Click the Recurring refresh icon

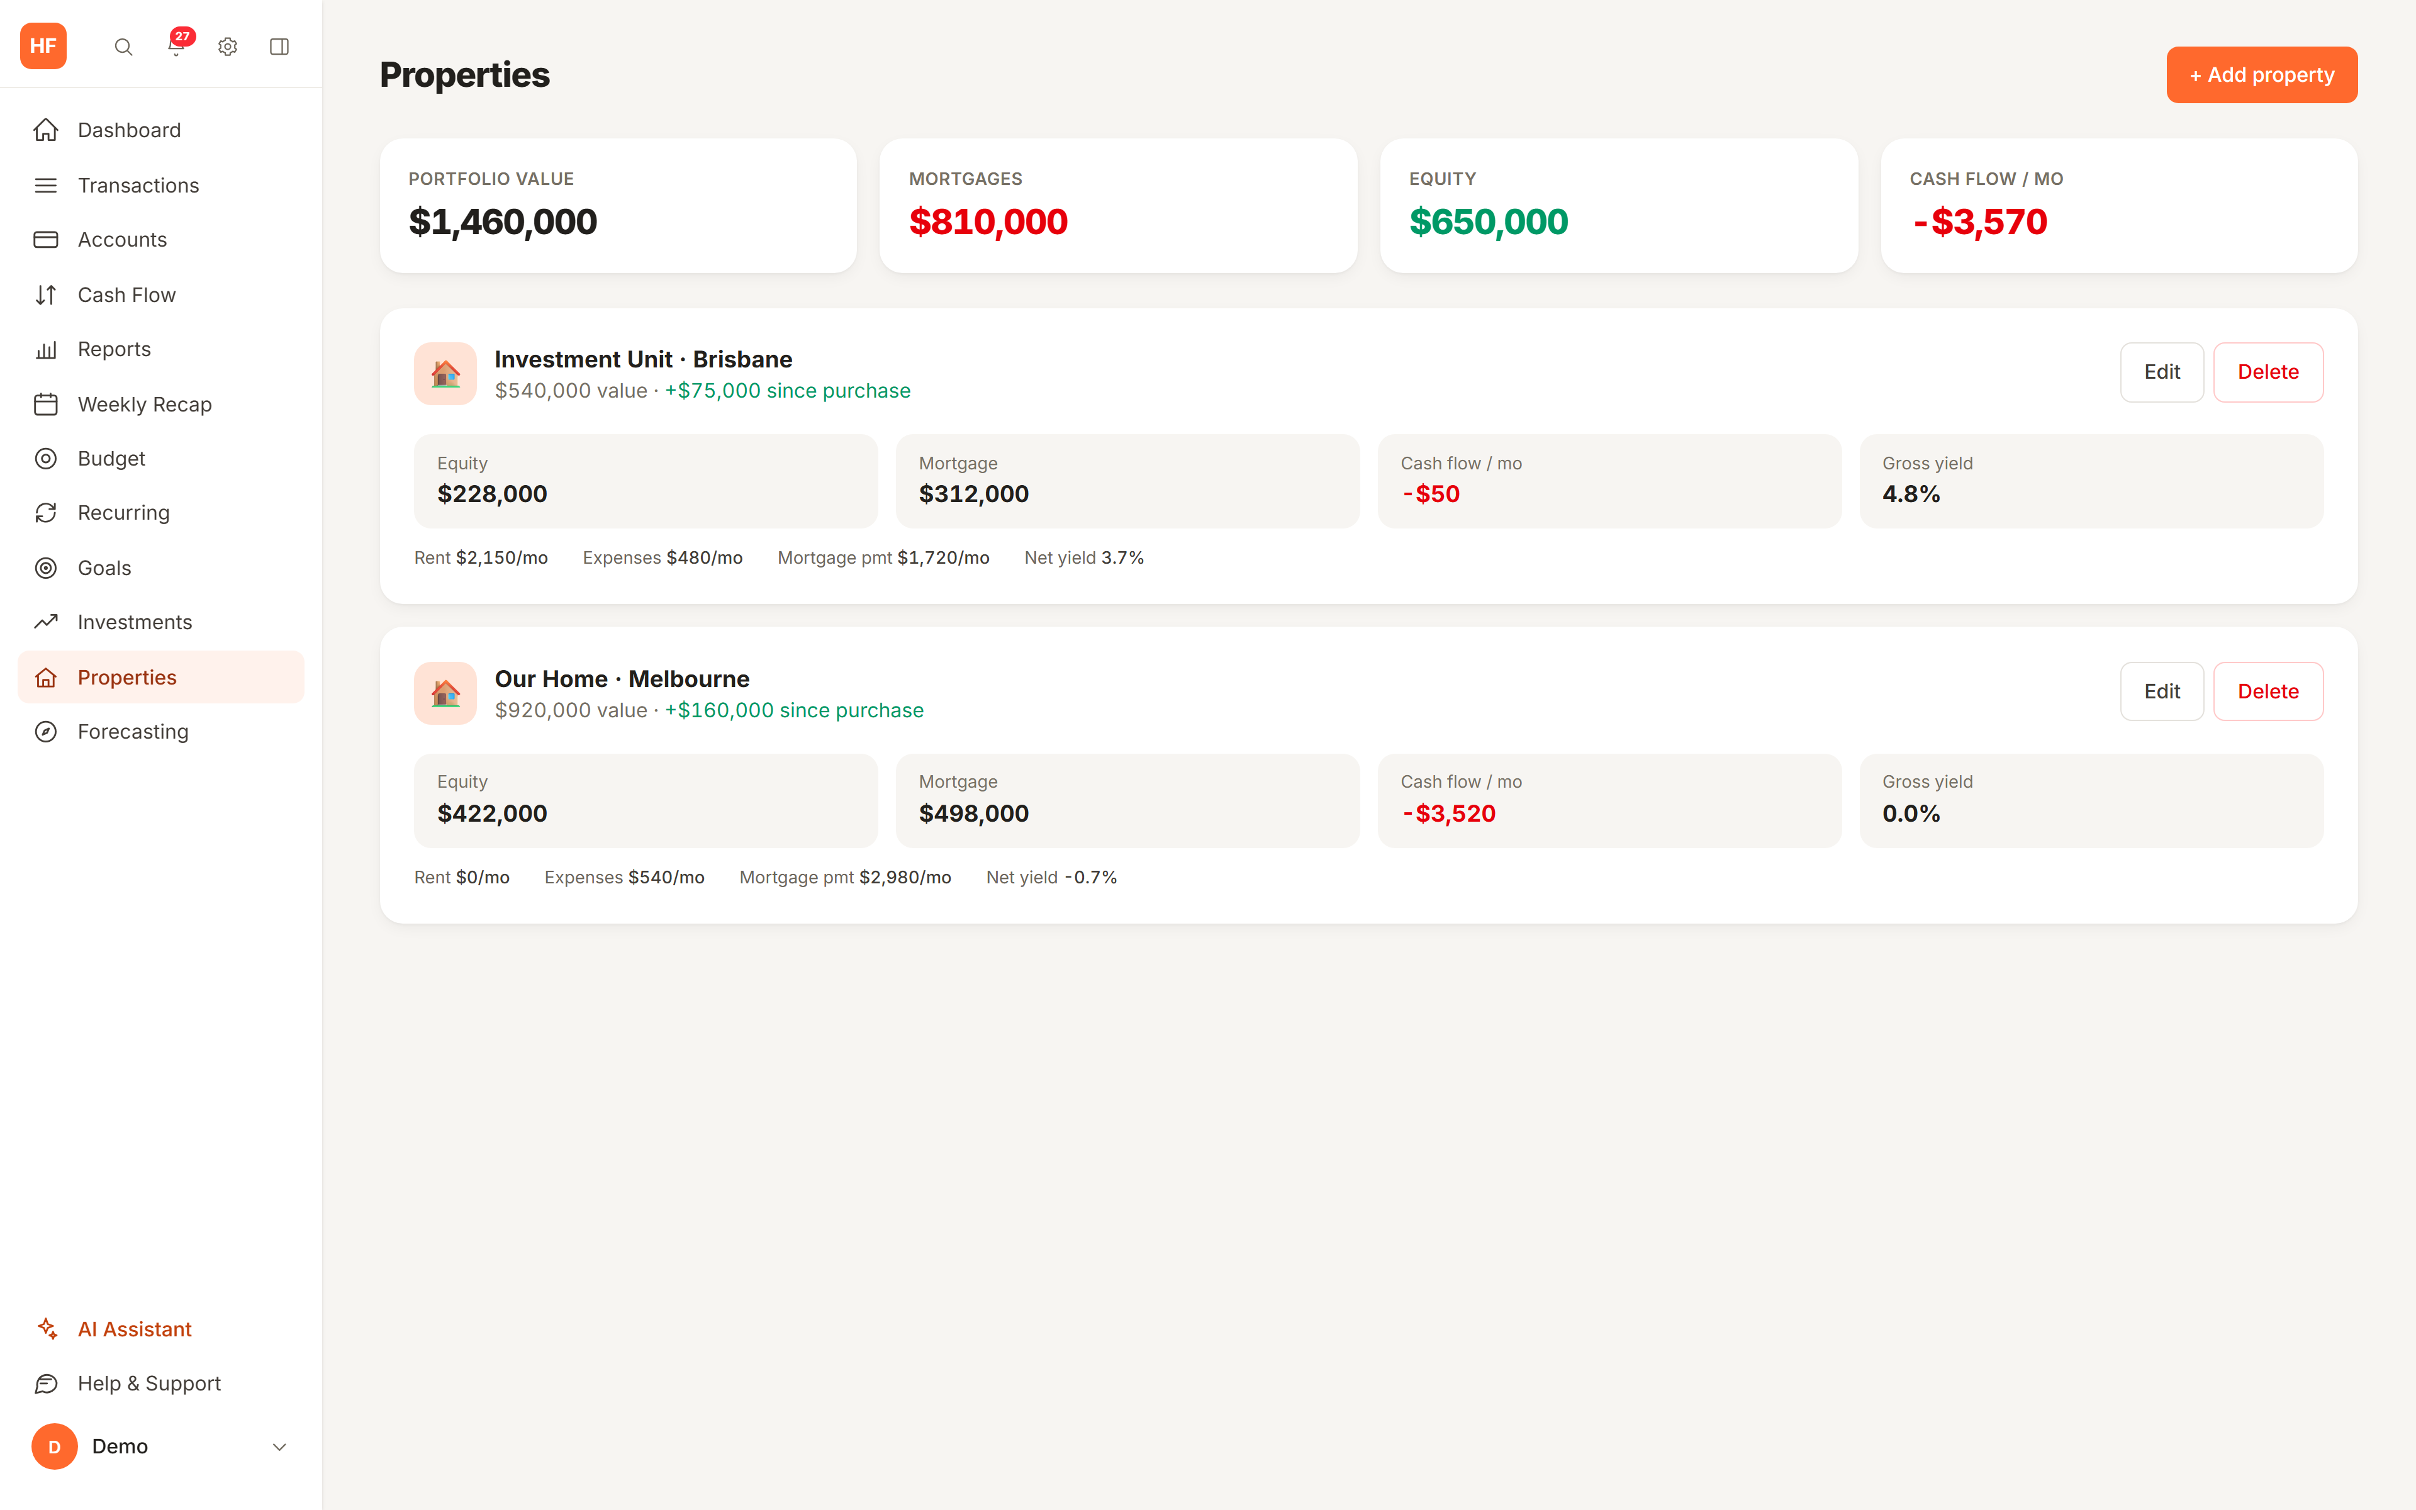click(46, 512)
